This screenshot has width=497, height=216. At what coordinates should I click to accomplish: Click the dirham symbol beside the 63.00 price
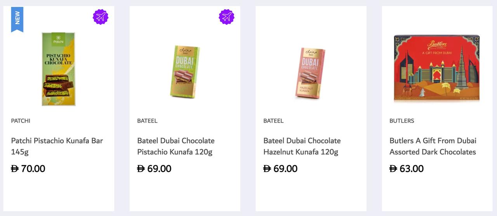(x=393, y=169)
